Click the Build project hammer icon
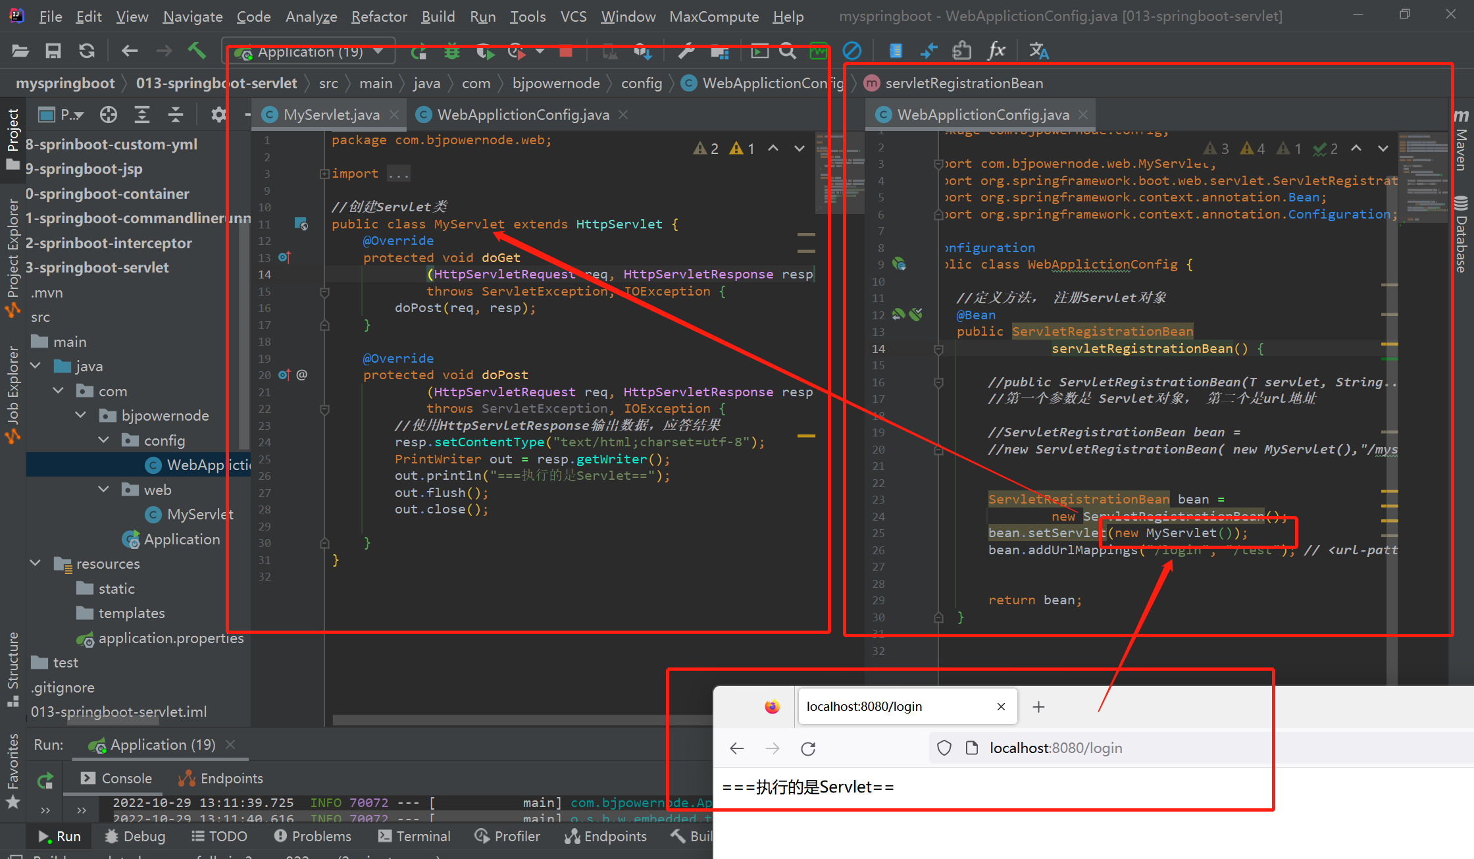 tap(197, 51)
